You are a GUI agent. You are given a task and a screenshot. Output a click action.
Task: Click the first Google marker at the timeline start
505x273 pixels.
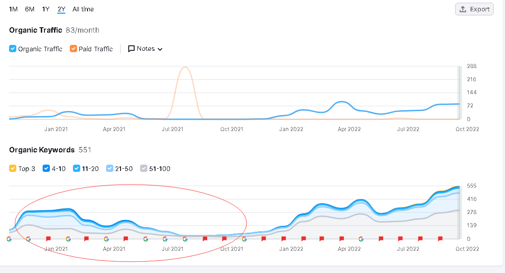(x=9, y=239)
